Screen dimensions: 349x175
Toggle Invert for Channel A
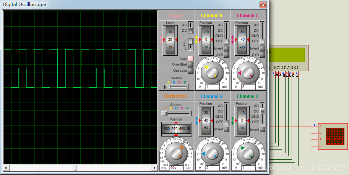point(226,48)
